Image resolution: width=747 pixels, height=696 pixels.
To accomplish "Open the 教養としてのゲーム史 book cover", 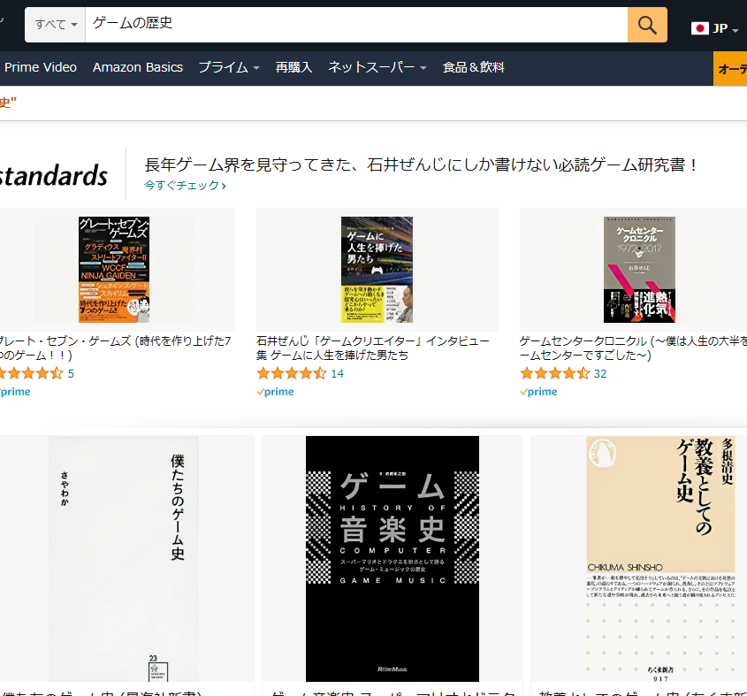I will click(660, 559).
